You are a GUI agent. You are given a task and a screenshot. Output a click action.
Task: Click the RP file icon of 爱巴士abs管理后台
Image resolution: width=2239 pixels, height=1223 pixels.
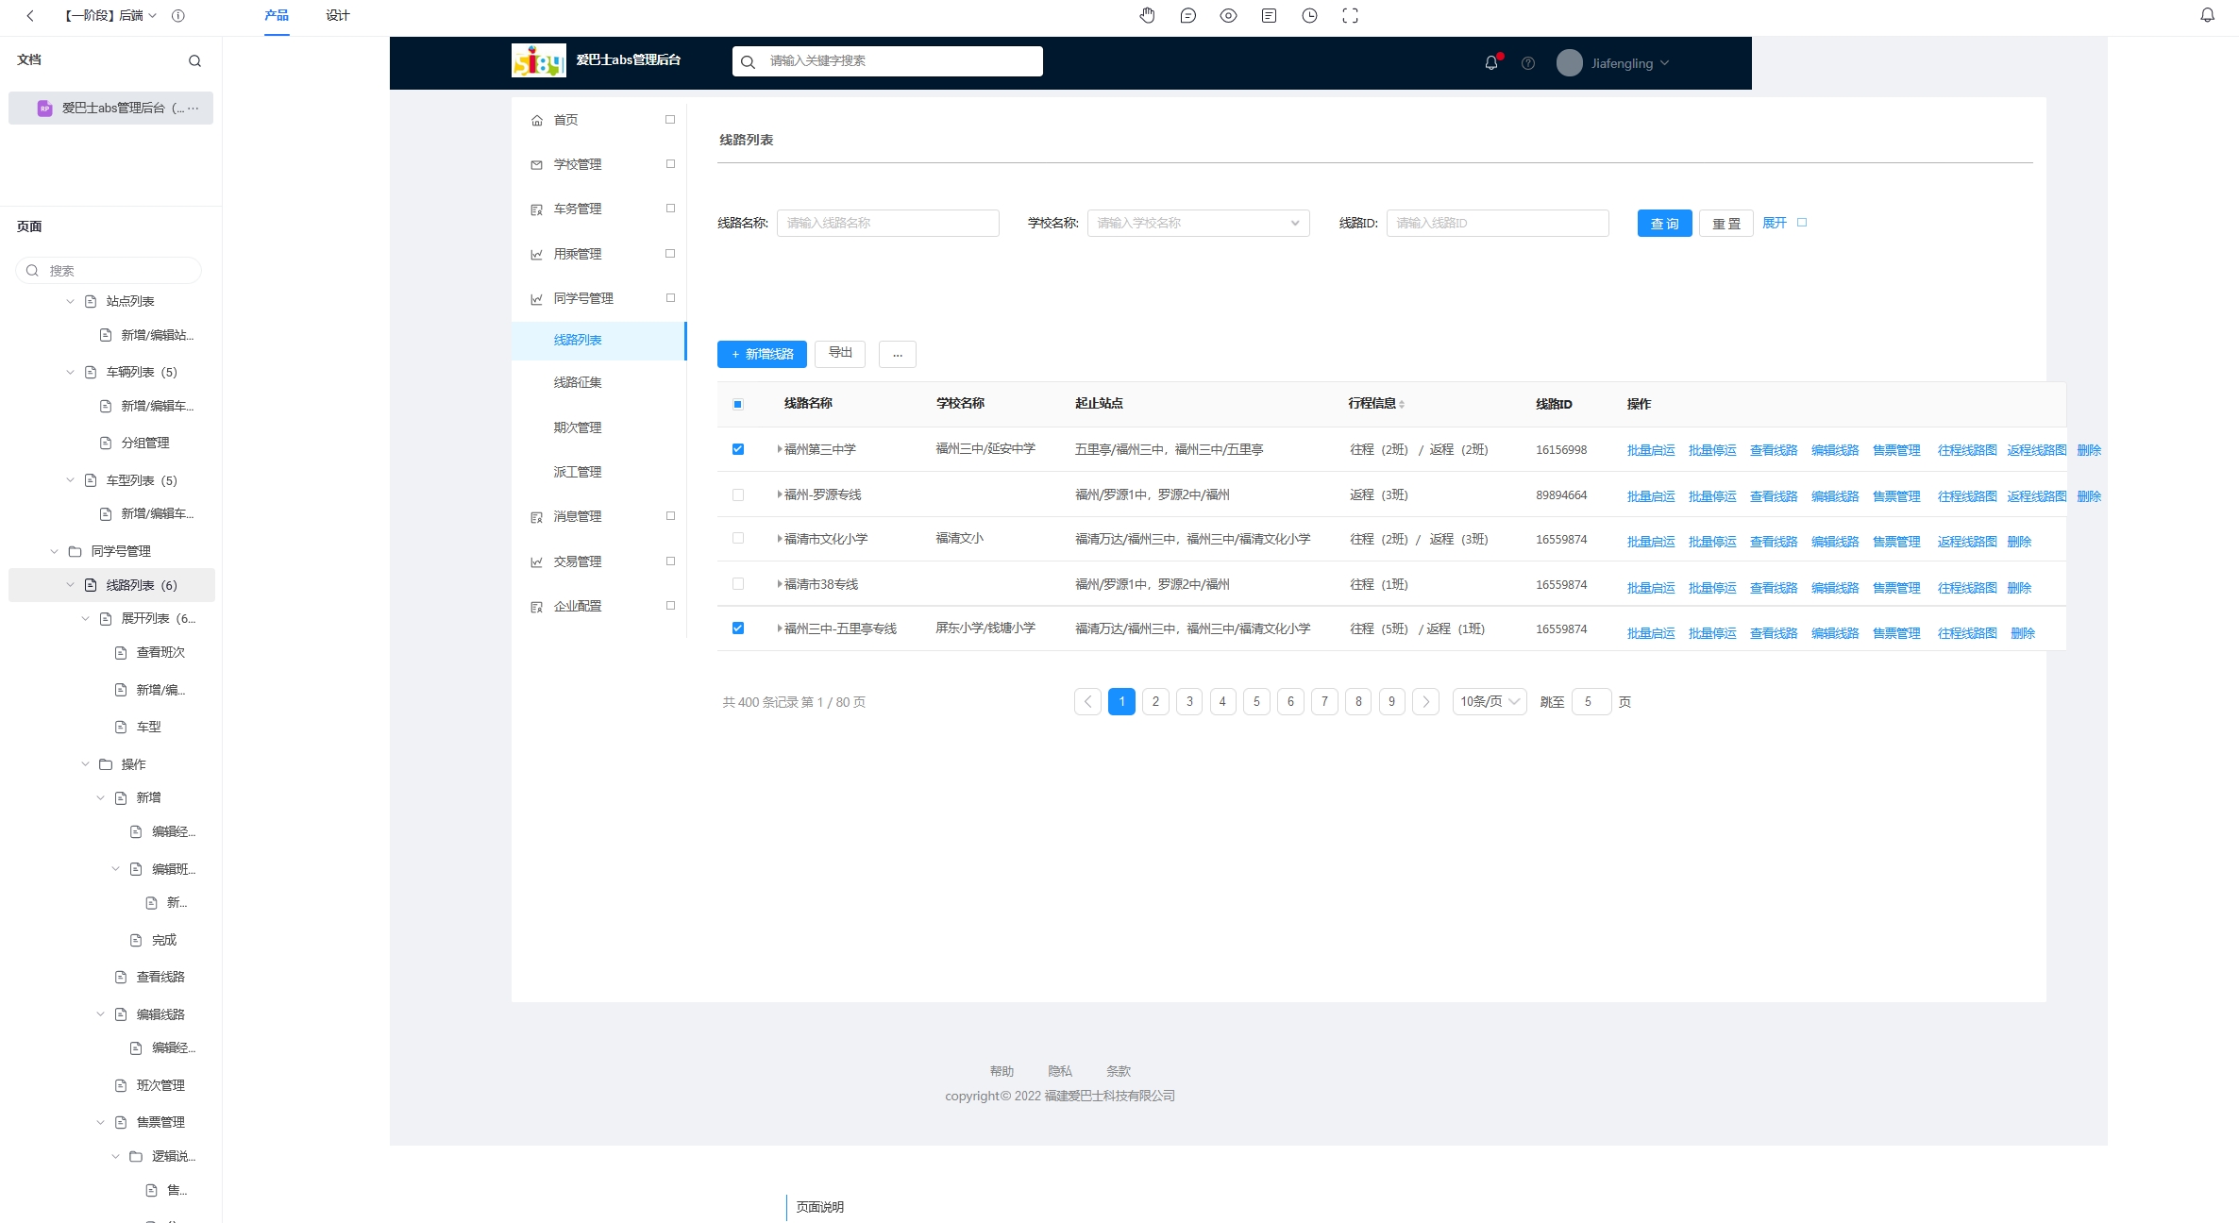[44, 109]
